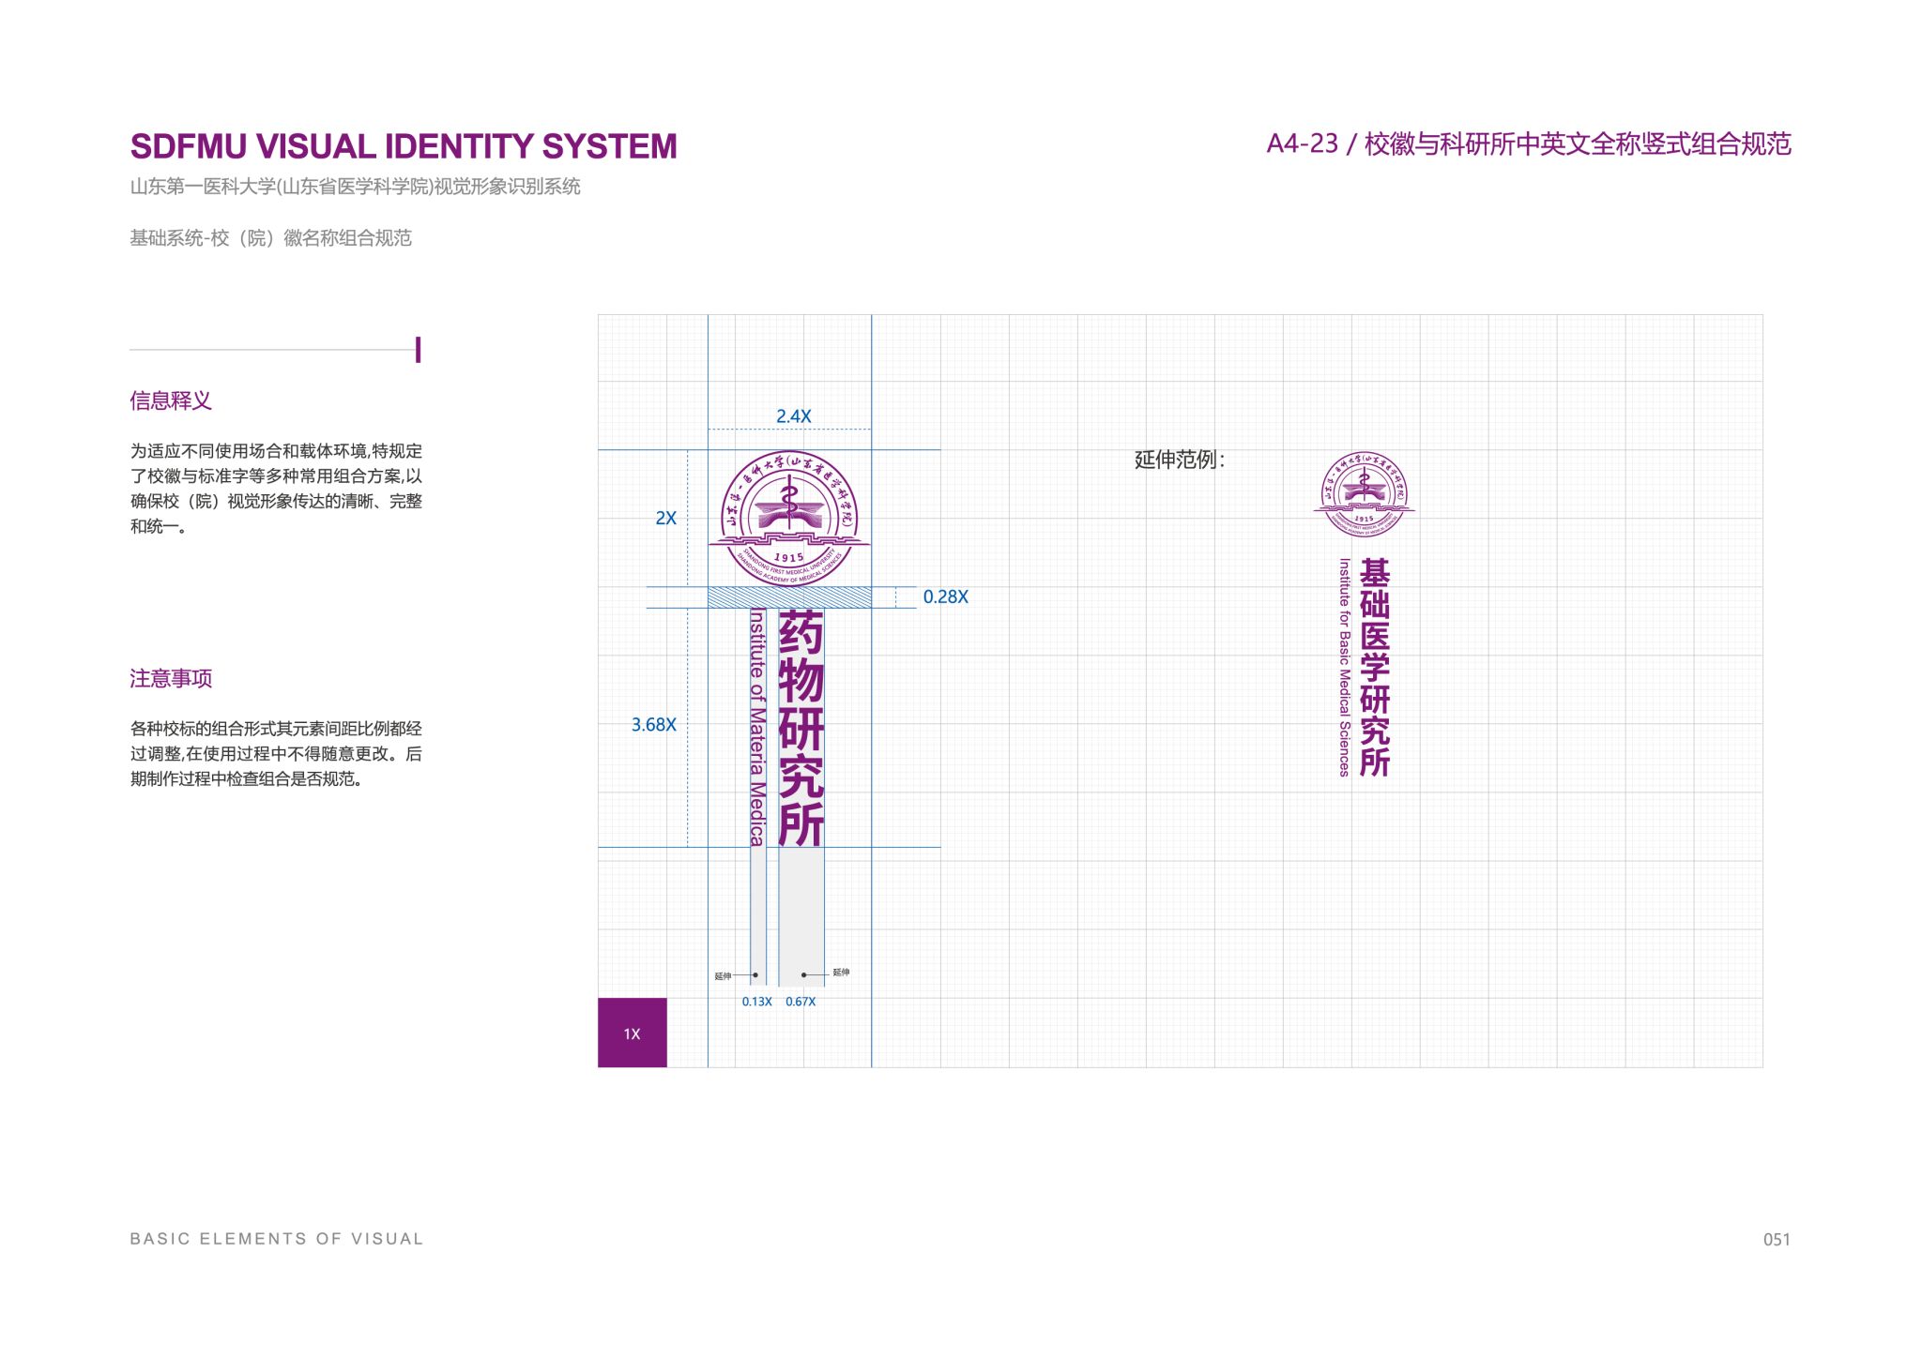Click the 基础医学研究所 vertical text

pos(1374,668)
